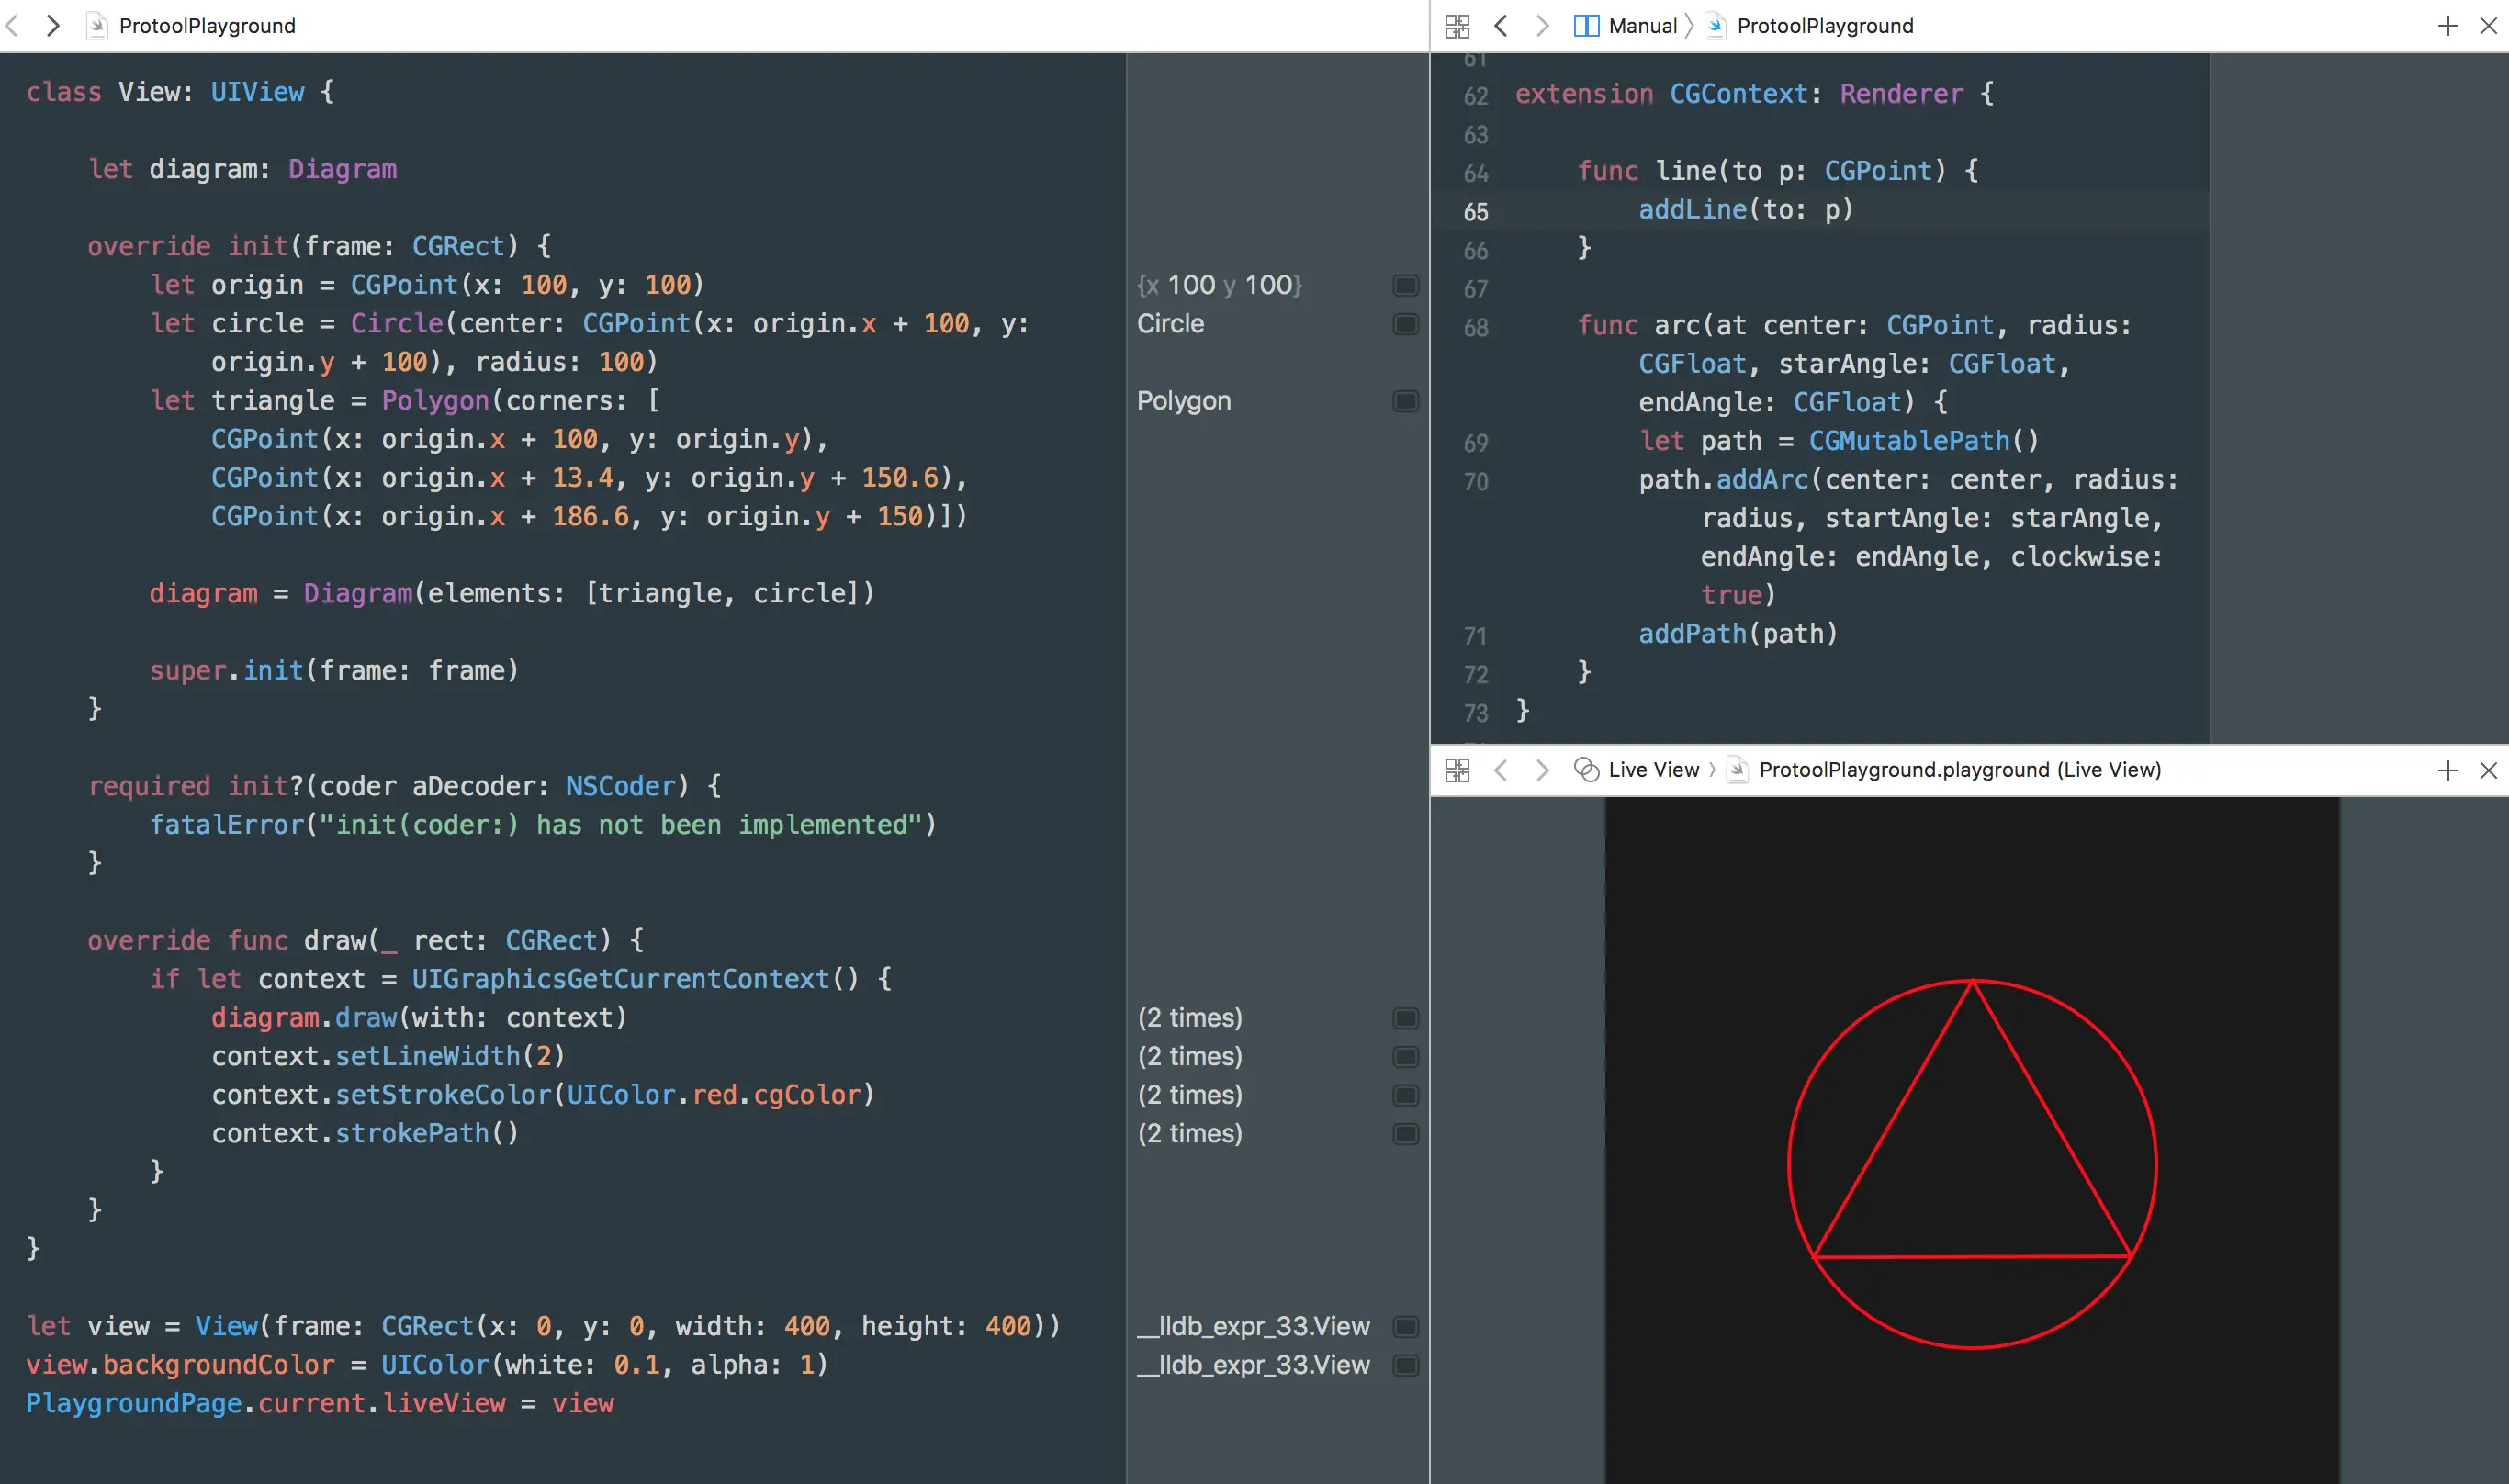Go back in Manual assistant editor
The height and width of the screenshot is (1484, 2509).
(x=1500, y=26)
